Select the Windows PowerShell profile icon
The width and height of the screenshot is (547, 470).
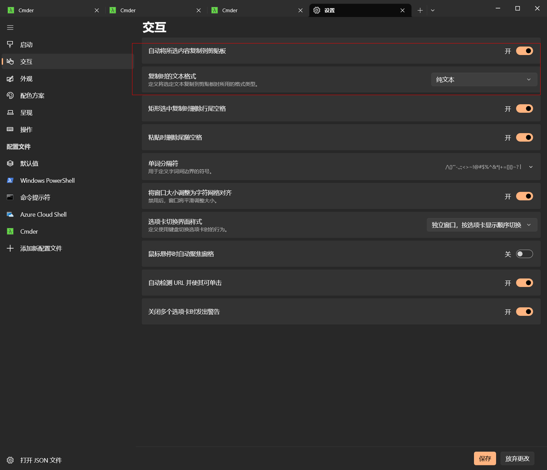pyautogui.click(x=10, y=180)
